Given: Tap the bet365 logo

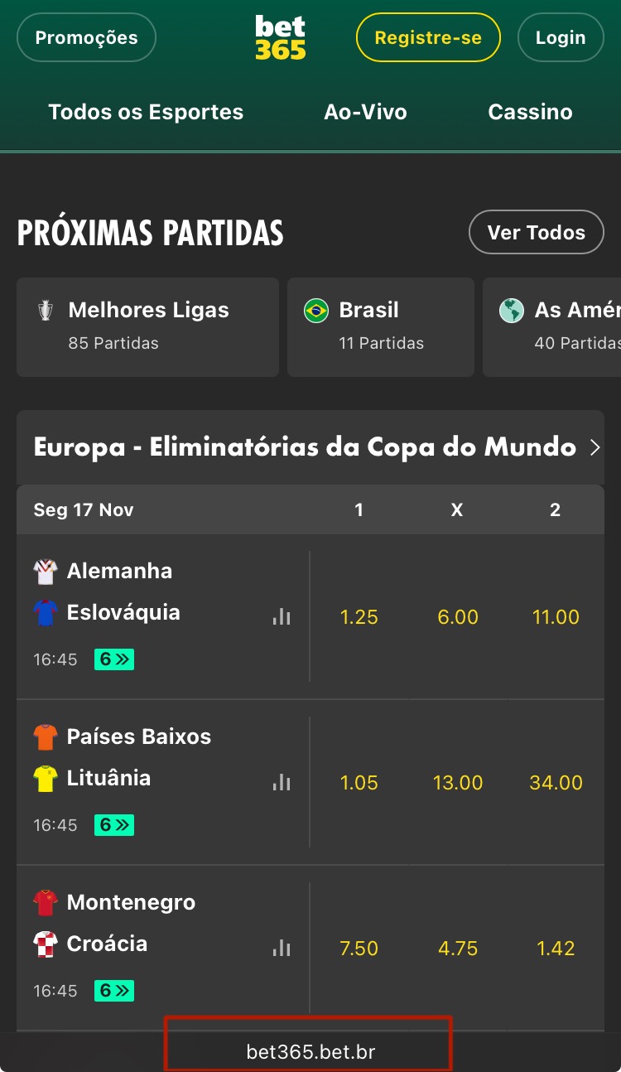Looking at the screenshot, I should click(280, 38).
